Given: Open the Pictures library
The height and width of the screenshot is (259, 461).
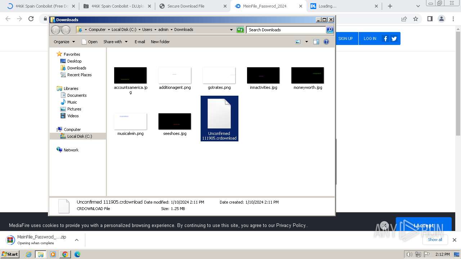Looking at the screenshot, I should 74,109.
